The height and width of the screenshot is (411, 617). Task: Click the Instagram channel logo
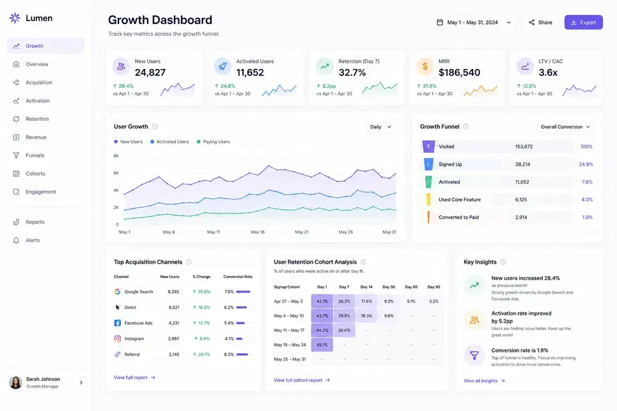pos(117,339)
